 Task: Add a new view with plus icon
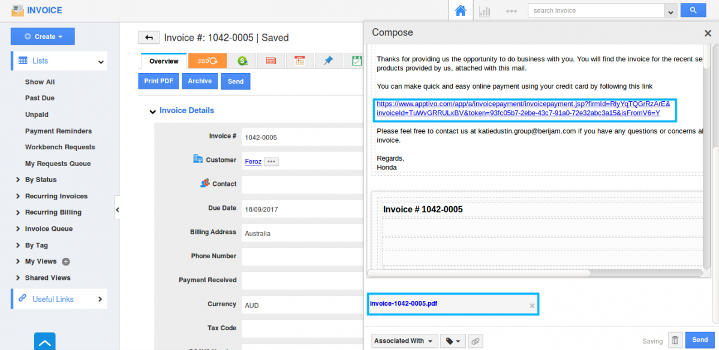(66, 262)
